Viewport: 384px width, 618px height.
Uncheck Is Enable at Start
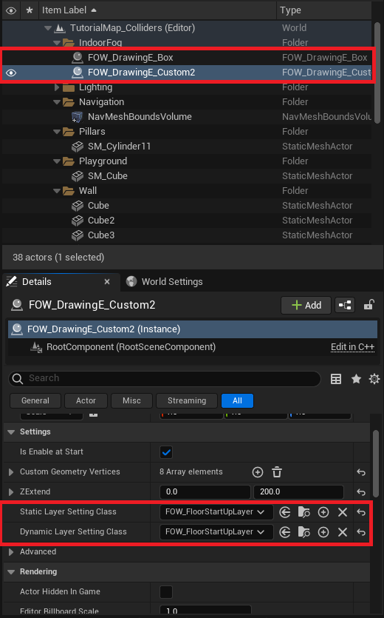[x=166, y=452]
